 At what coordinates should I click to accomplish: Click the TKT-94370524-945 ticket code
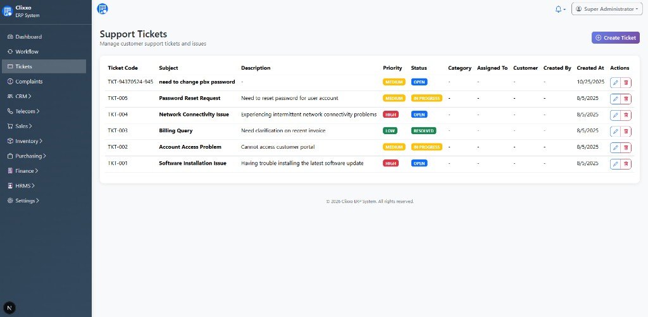[x=130, y=82]
